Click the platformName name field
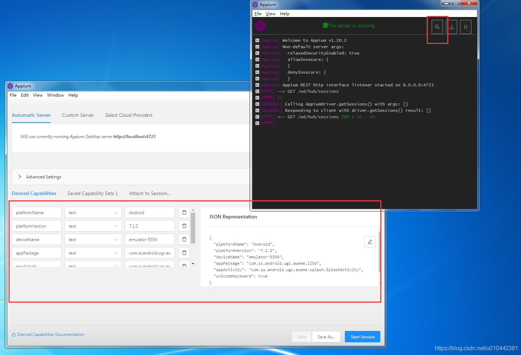Viewport: 521px width, 355px height. tap(37, 212)
